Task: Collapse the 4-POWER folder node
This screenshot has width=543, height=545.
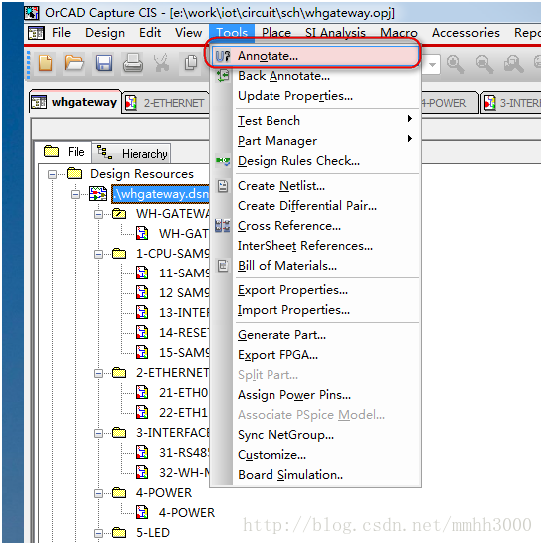Action: click(99, 493)
